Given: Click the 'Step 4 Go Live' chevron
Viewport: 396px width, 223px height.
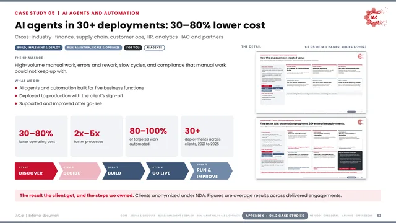Looking at the screenshot, I should tap(167, 171).
